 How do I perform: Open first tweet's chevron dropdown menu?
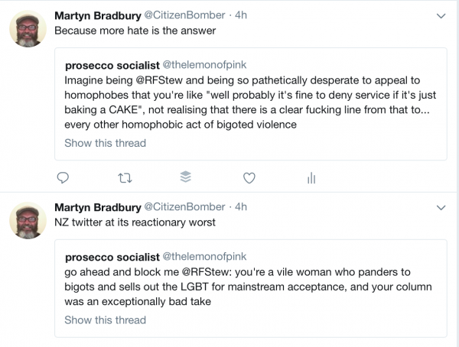(x=441, y=16)
